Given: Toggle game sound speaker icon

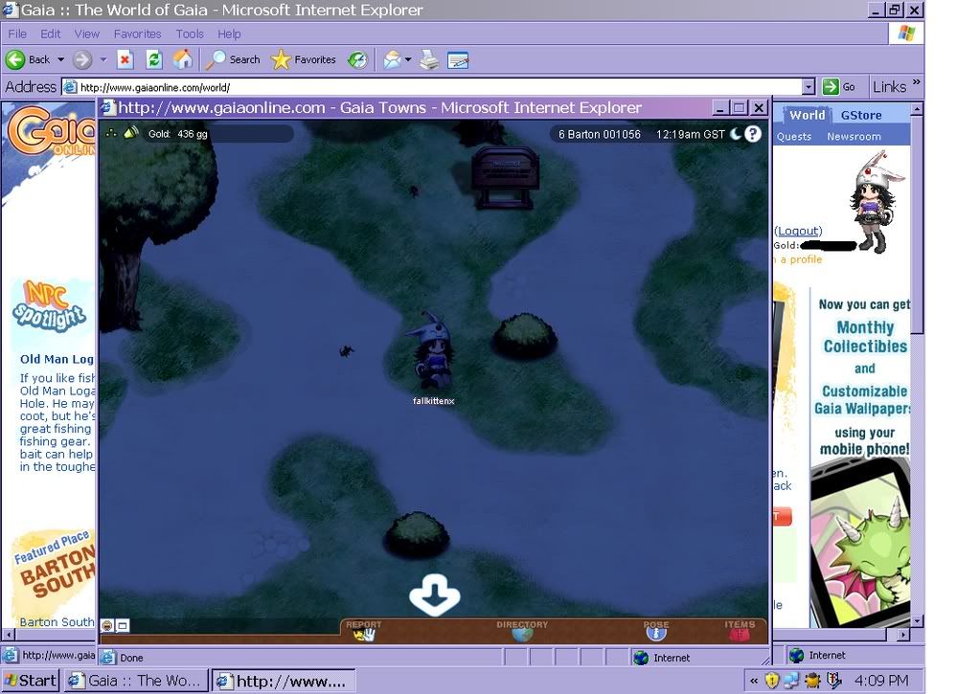Looking at the screenshot, I should [x=131, y=133].
